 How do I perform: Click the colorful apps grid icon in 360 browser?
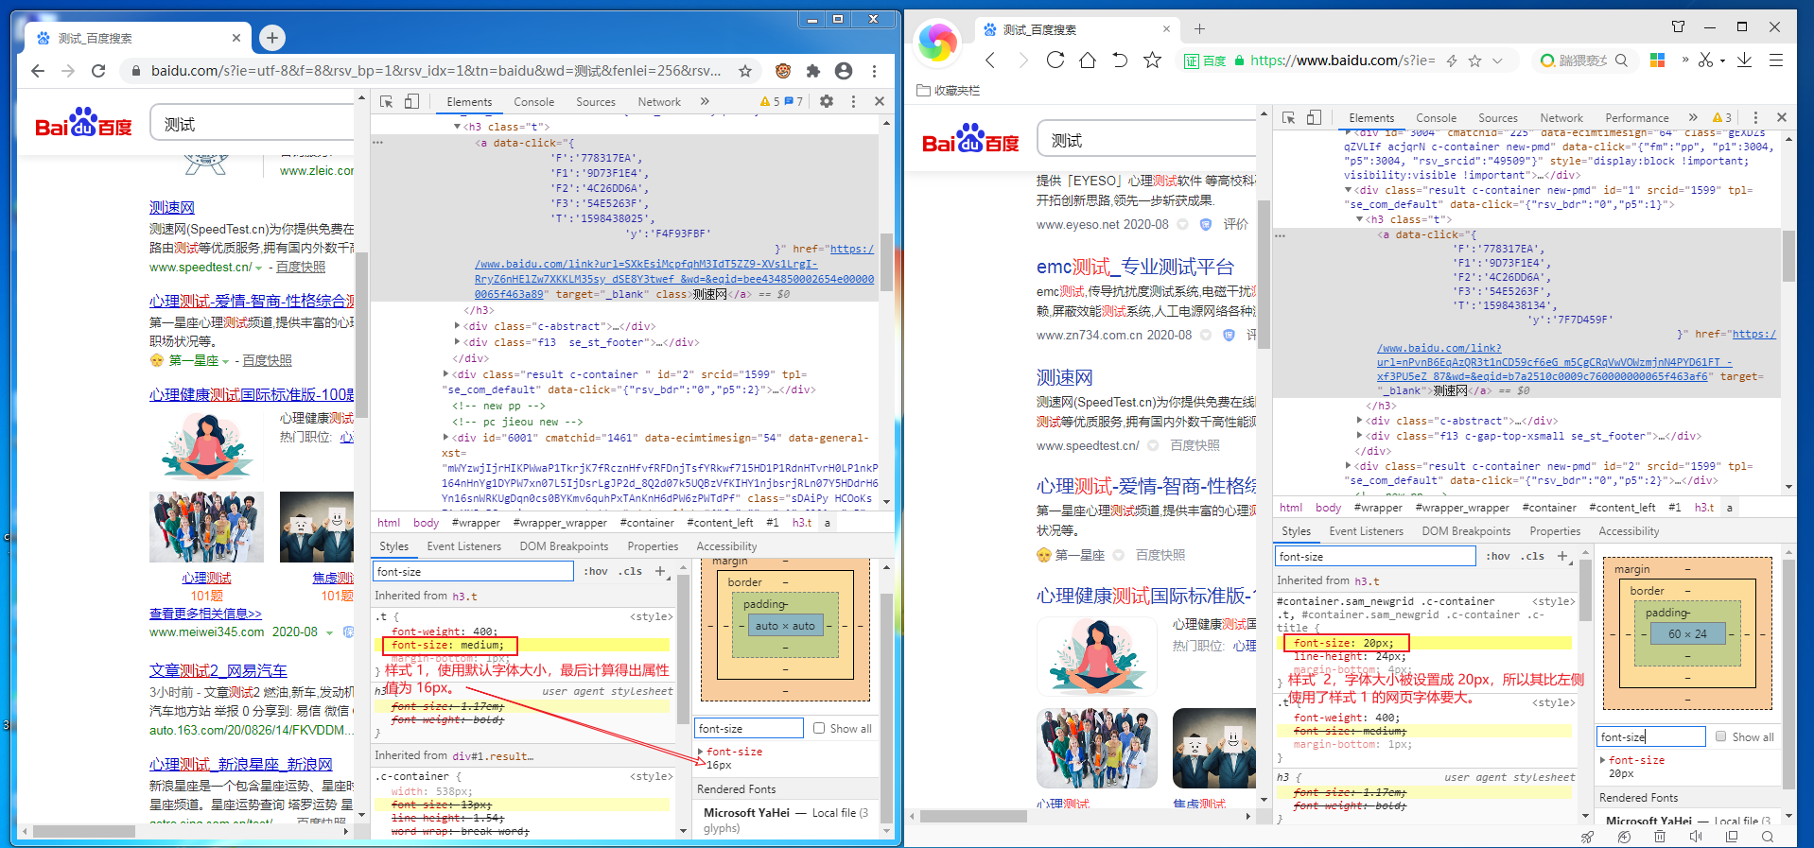tap(1657, 60)
